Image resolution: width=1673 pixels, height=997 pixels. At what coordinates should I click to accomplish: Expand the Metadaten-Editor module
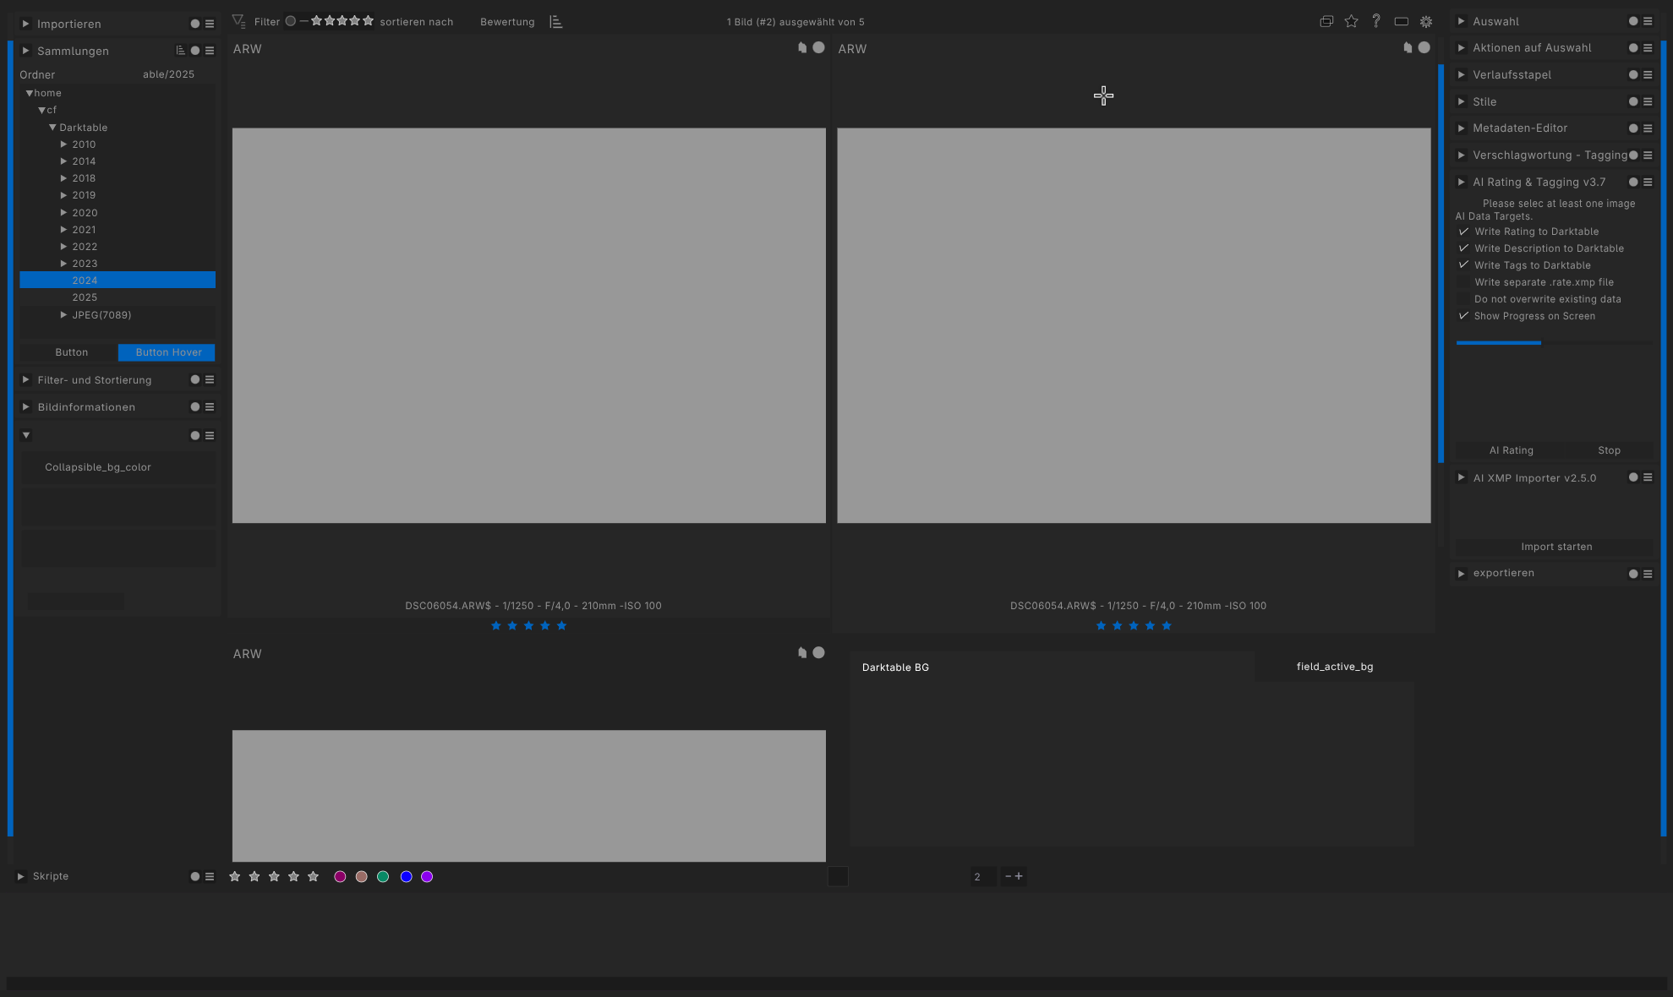click(1461, 128)
